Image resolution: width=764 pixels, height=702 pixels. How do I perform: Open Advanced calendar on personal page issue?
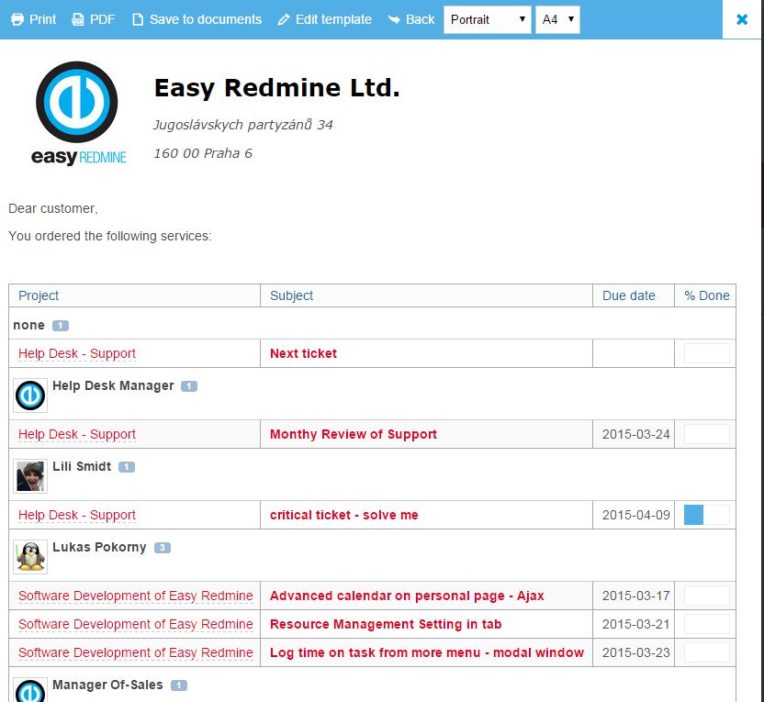(407, 596)
